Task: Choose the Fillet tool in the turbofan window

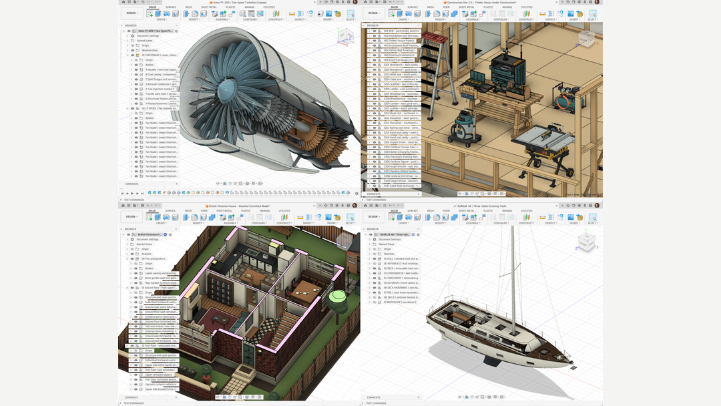Action: 195,14
